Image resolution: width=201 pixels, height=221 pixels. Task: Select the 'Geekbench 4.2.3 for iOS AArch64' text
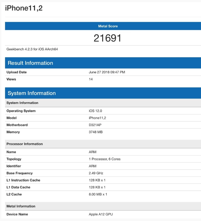32,49
